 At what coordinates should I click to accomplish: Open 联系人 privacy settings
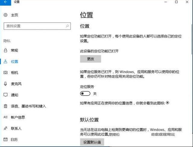point(16,128)
